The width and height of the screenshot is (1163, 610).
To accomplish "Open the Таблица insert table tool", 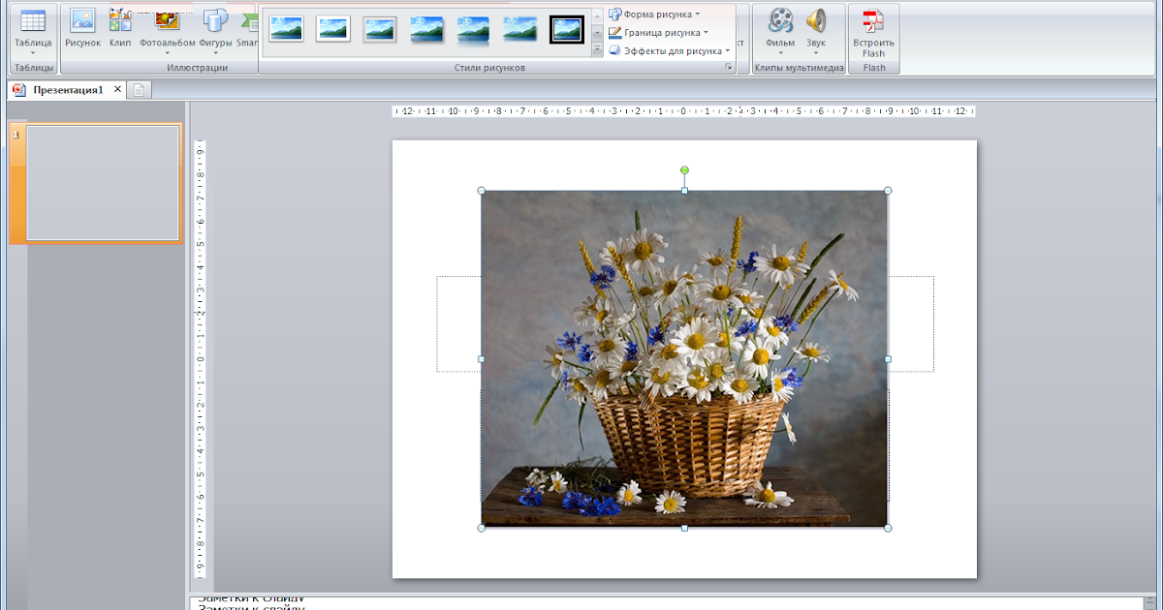I will pos(33,29).
